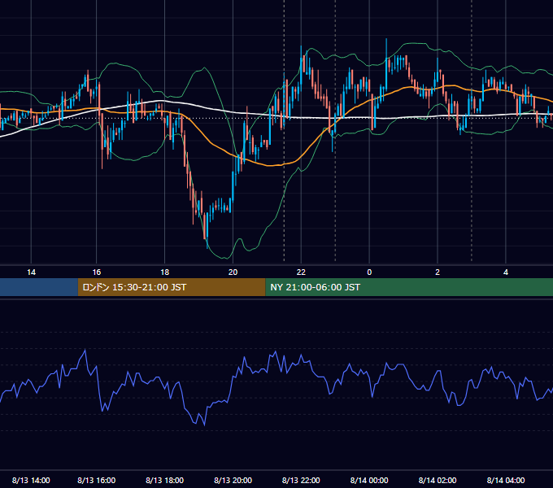This screenshot has height=488, width=553.
Task: Click the 8/13 20:00 date label
Action: pyautogui.click(x=233, y=480)
